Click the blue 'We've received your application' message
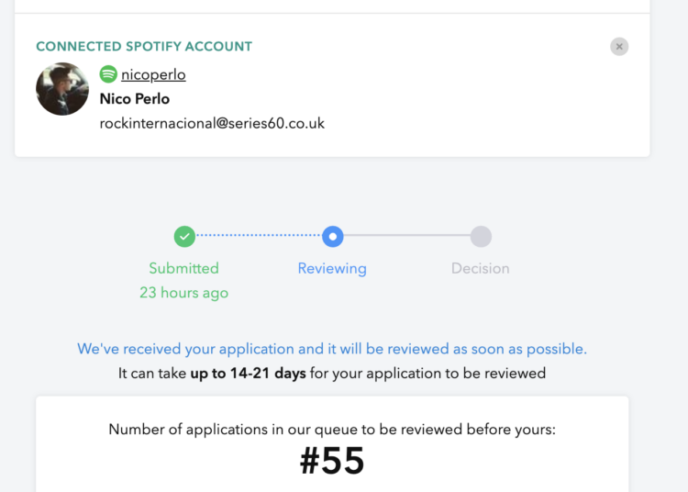The image size is (688, 492). pyautogui.click(x=331, y=349)
